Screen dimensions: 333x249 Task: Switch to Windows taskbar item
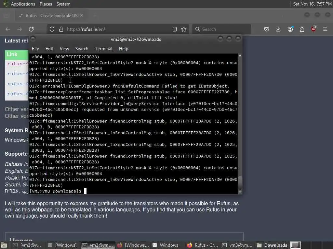(166, 245)
